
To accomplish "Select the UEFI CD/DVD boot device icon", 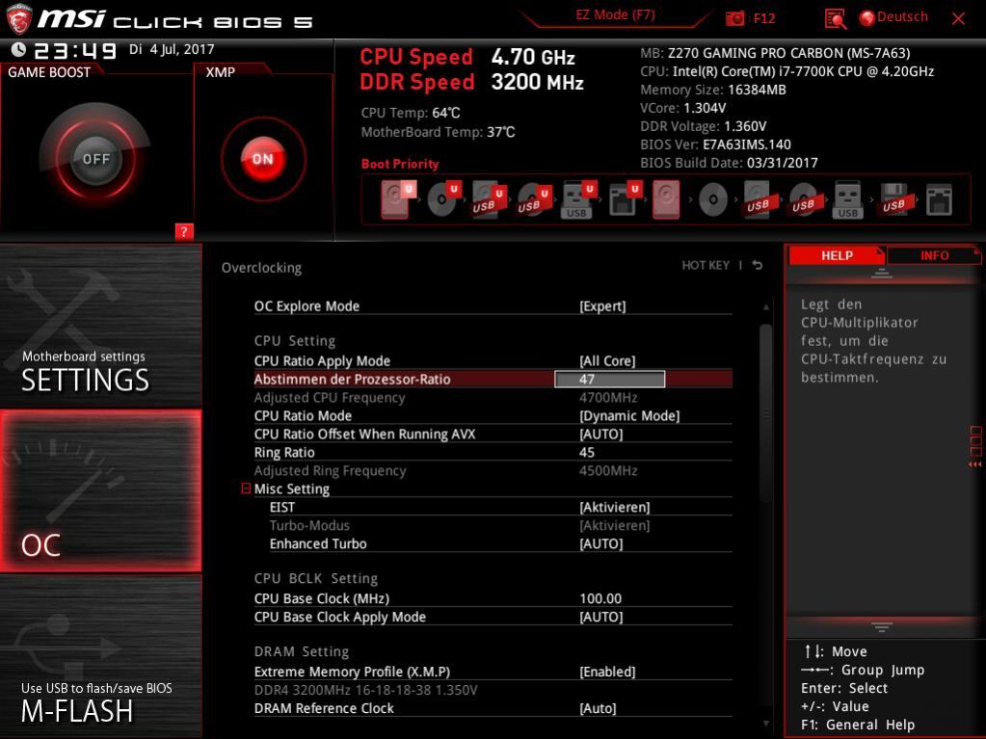I will point(443,199).
